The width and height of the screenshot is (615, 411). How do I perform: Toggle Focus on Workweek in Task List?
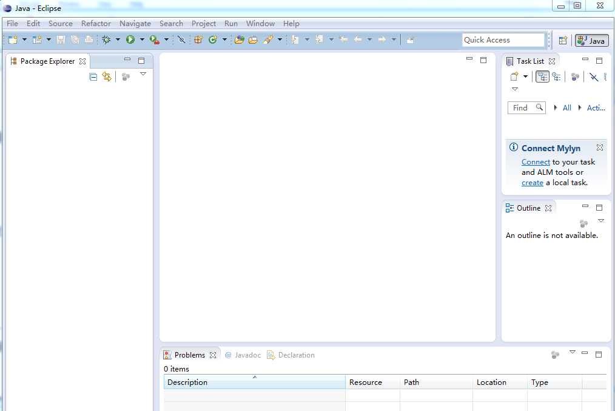(x=575, y=77)
